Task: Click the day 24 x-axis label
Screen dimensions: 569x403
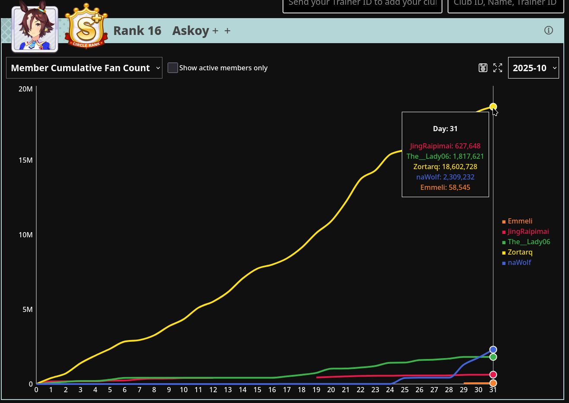Action: (x=390, y=390)
